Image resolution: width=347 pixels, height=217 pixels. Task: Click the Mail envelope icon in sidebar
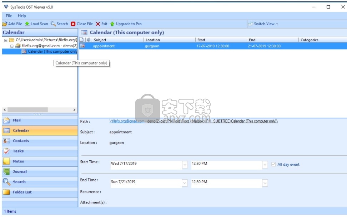[6, 120]
